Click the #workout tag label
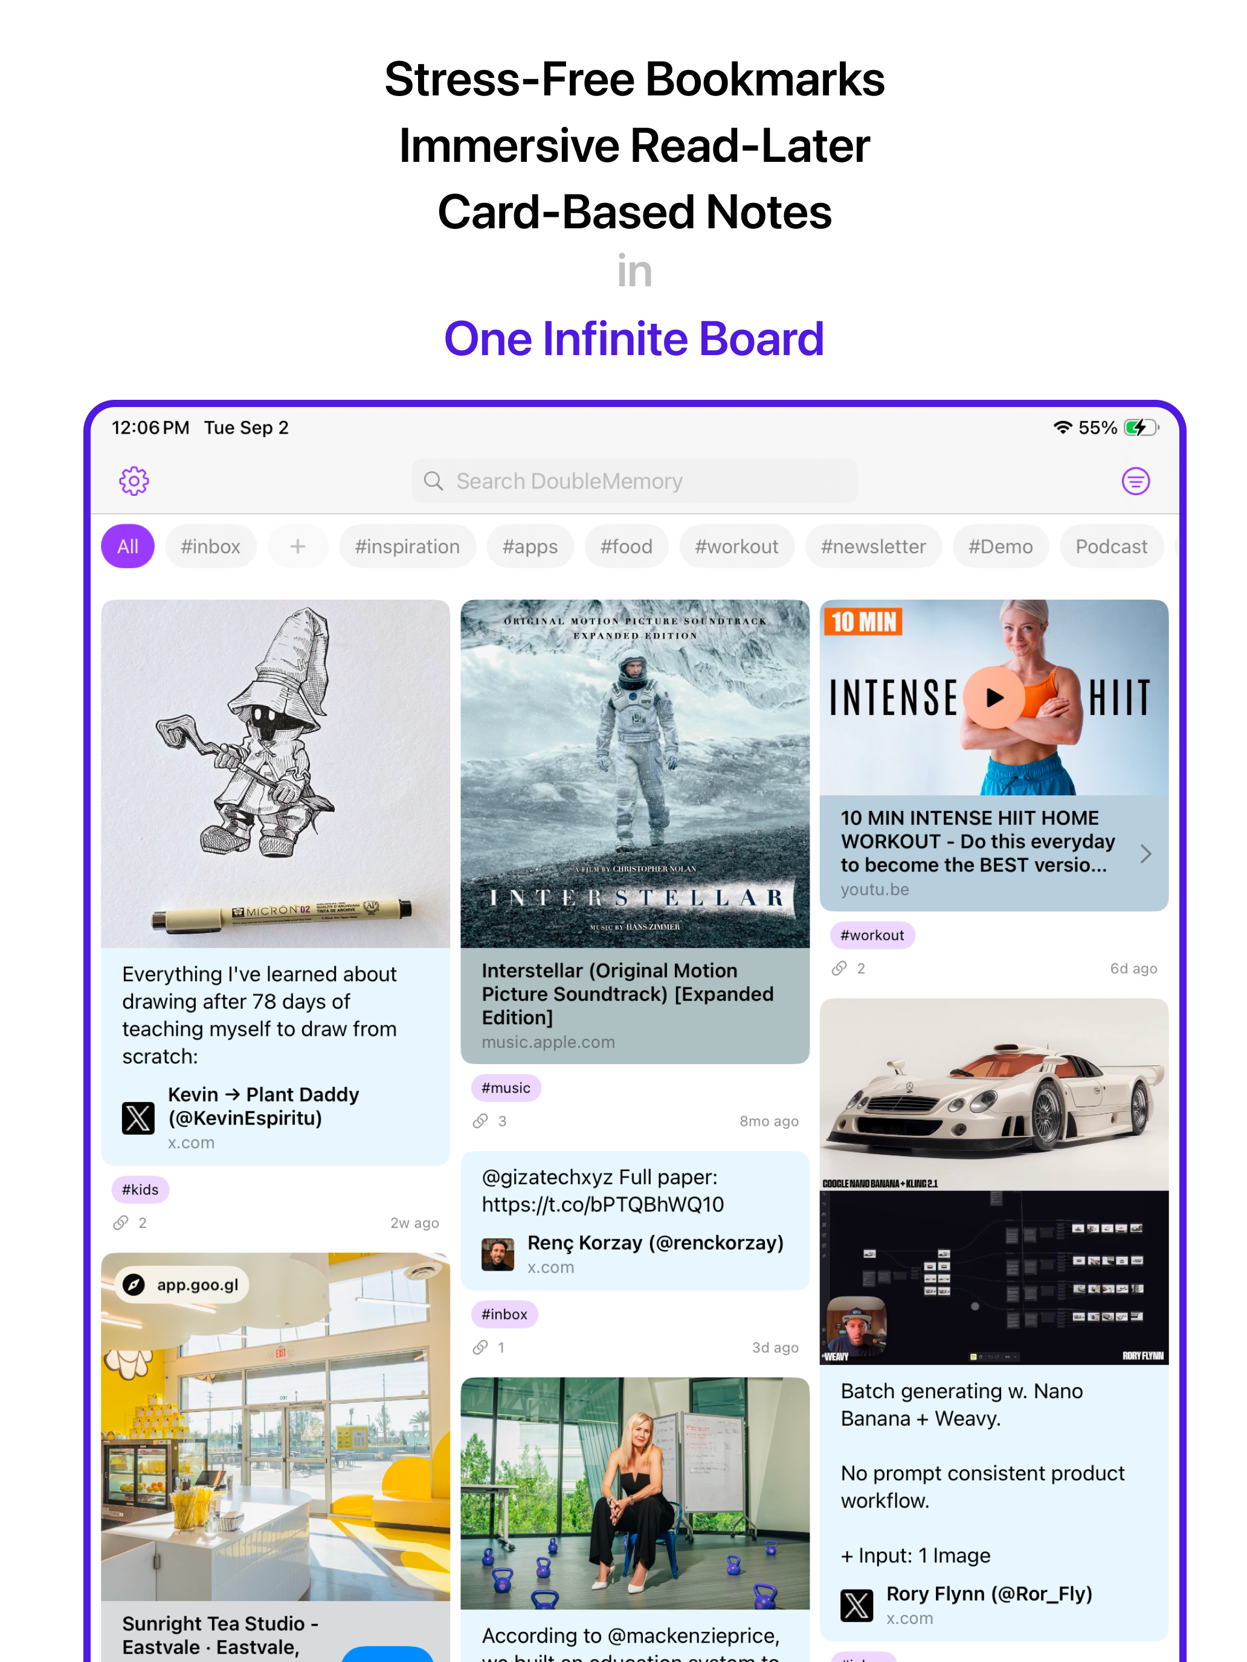Image resolution: width=1247 pixels, height=1662 pixels. 872,935
